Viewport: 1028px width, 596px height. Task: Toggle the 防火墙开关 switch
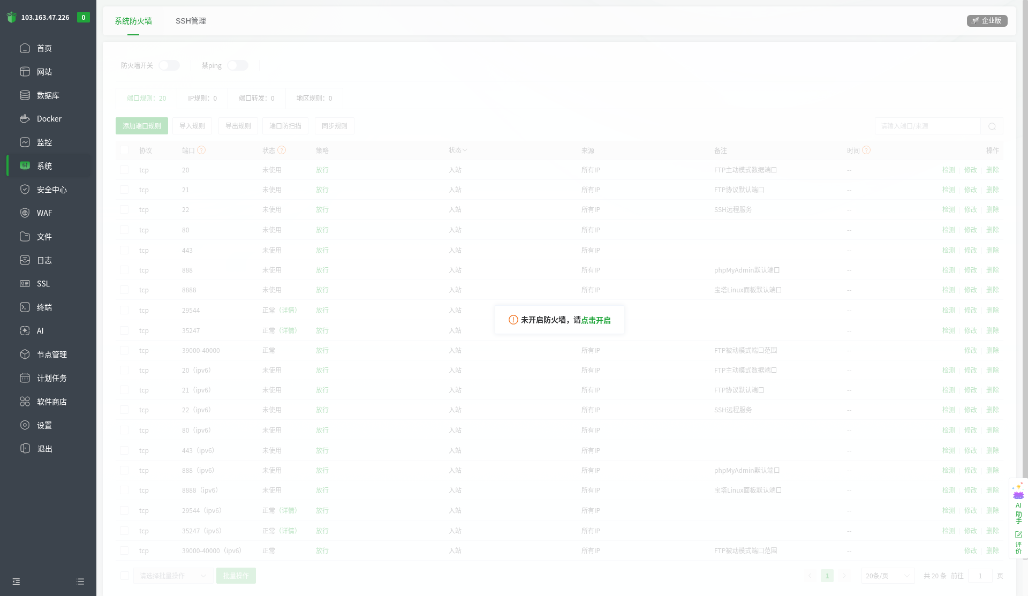[169, 65]
